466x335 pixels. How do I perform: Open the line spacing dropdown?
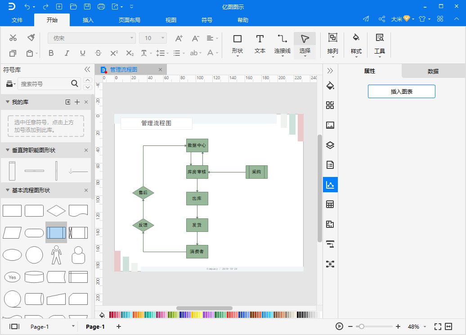(162, 53)
